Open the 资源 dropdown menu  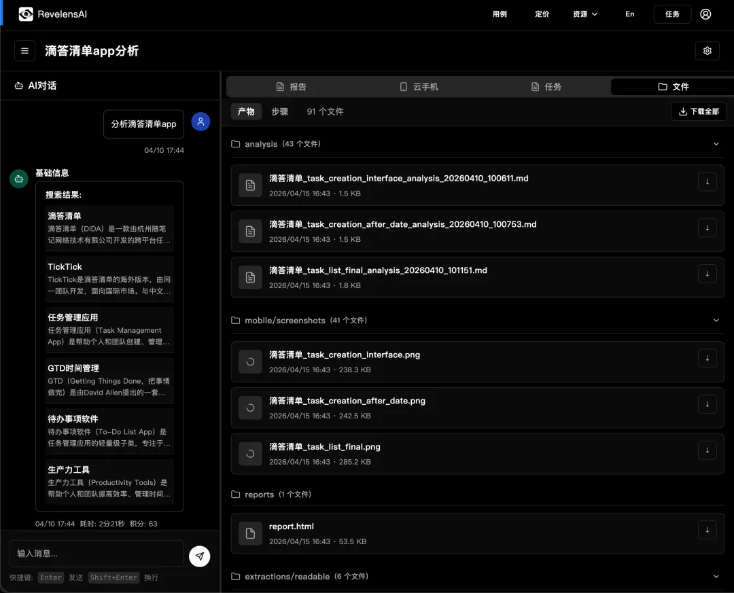(x=585, y=14)
